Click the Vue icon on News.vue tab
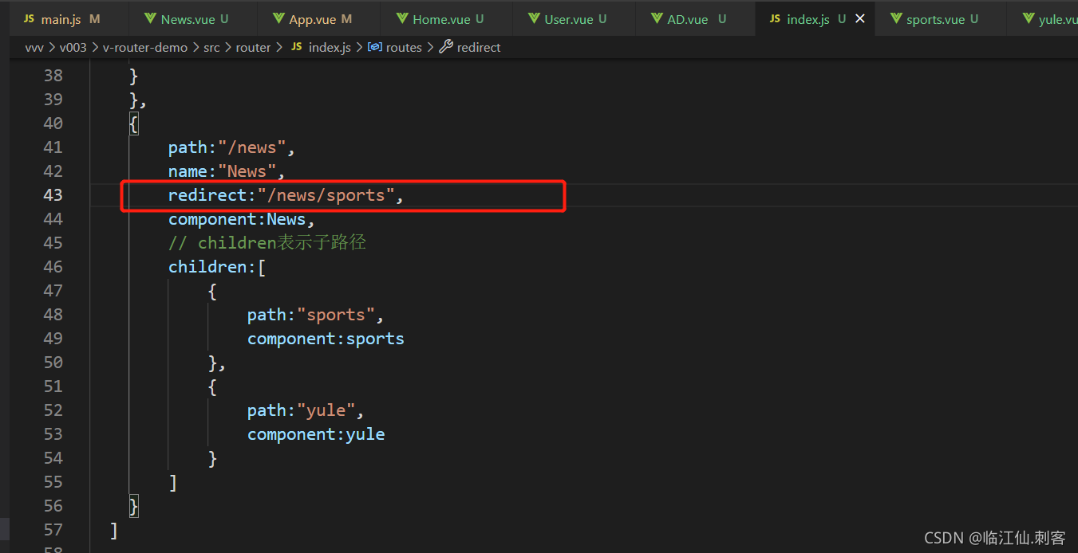Screen dimensions: 1078x553 (x=150, y=19)
